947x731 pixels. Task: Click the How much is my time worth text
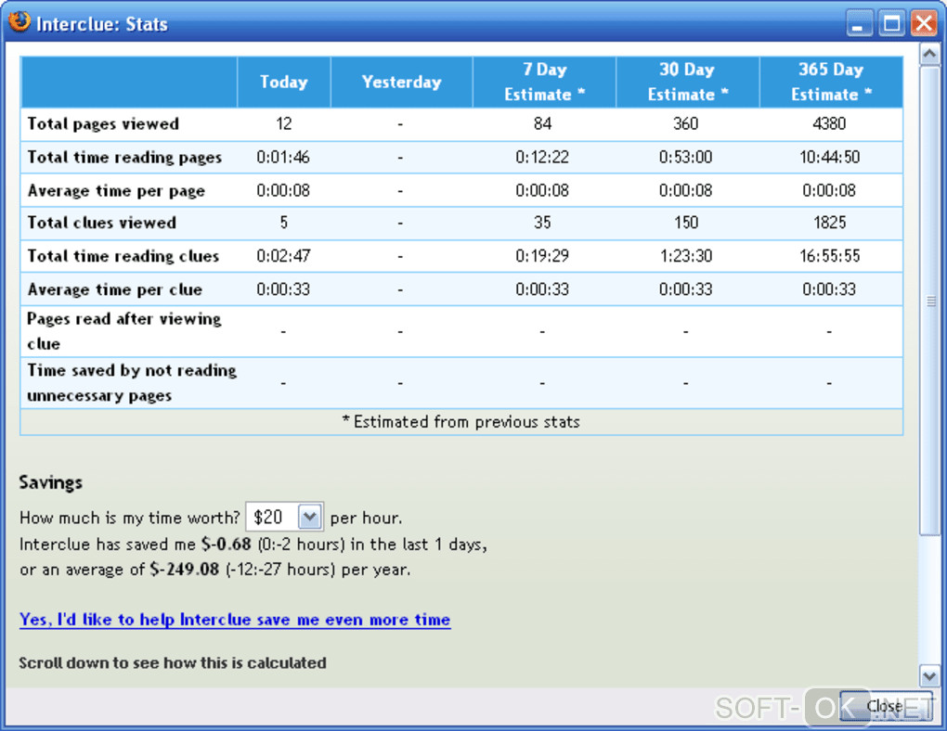[130, 518]
